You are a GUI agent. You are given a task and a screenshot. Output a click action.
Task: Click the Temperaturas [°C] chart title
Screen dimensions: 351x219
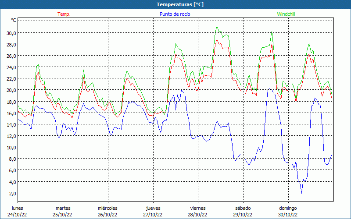180,4
